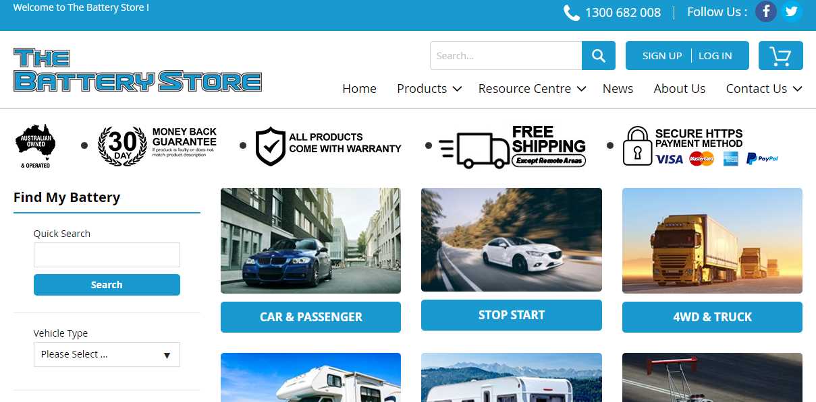Open the shopping cart
Screen dimensions: 816x402
click(x=781, y=56)
